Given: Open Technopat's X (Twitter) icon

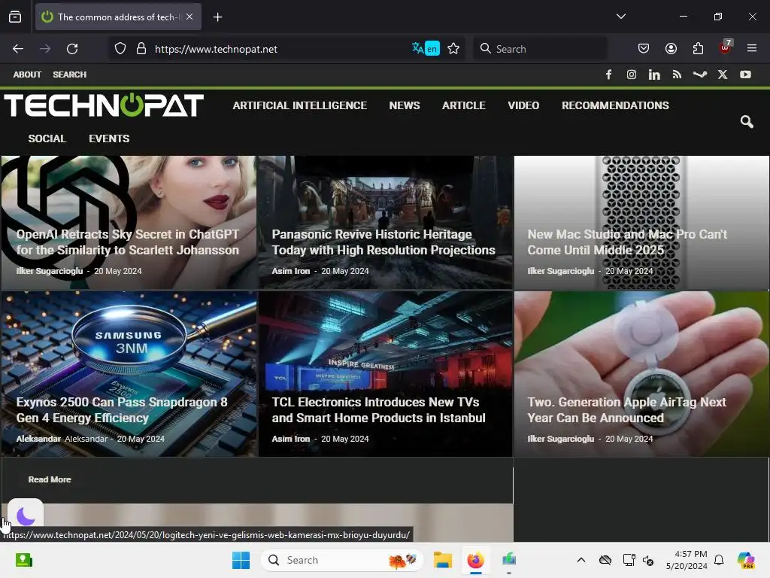Looking at the screenshot, I should tap(723, 75).
